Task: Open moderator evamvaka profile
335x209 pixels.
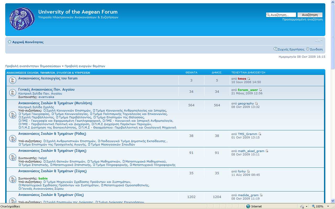Action: point(46,97)
